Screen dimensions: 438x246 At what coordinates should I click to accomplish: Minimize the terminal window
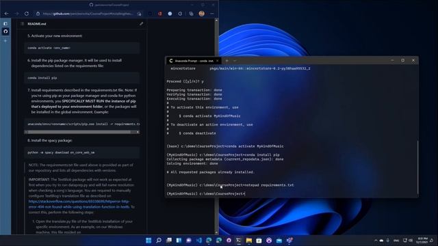point(392,60)
